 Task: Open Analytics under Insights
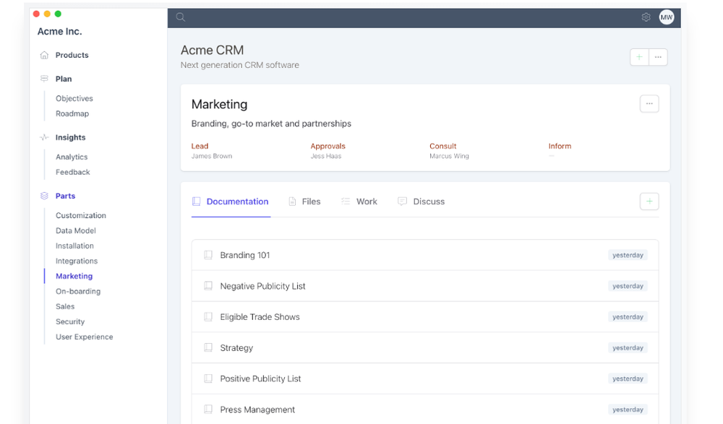click(72, 157)
